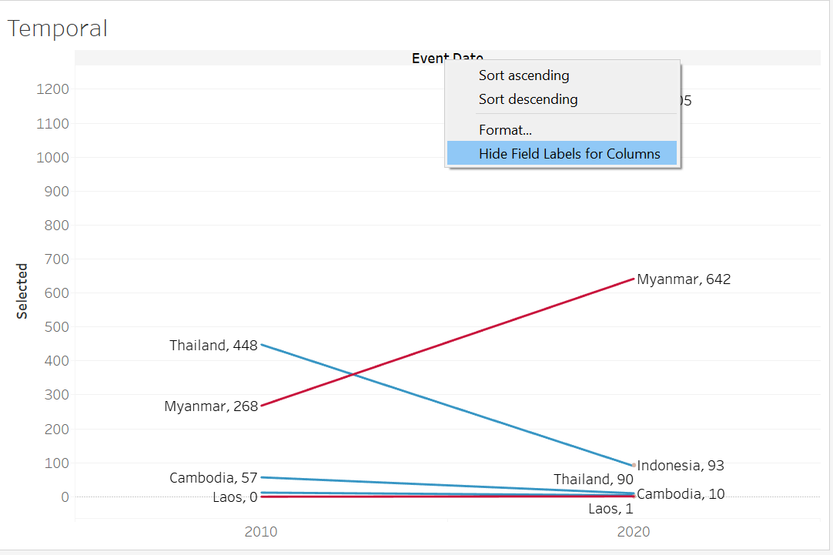This screenshot has height=555, width=833.
Task: Click the Laos, 0 data label
Action: click(235, 497)
